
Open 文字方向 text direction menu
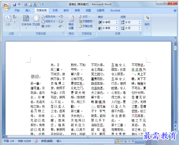(26, 22)
